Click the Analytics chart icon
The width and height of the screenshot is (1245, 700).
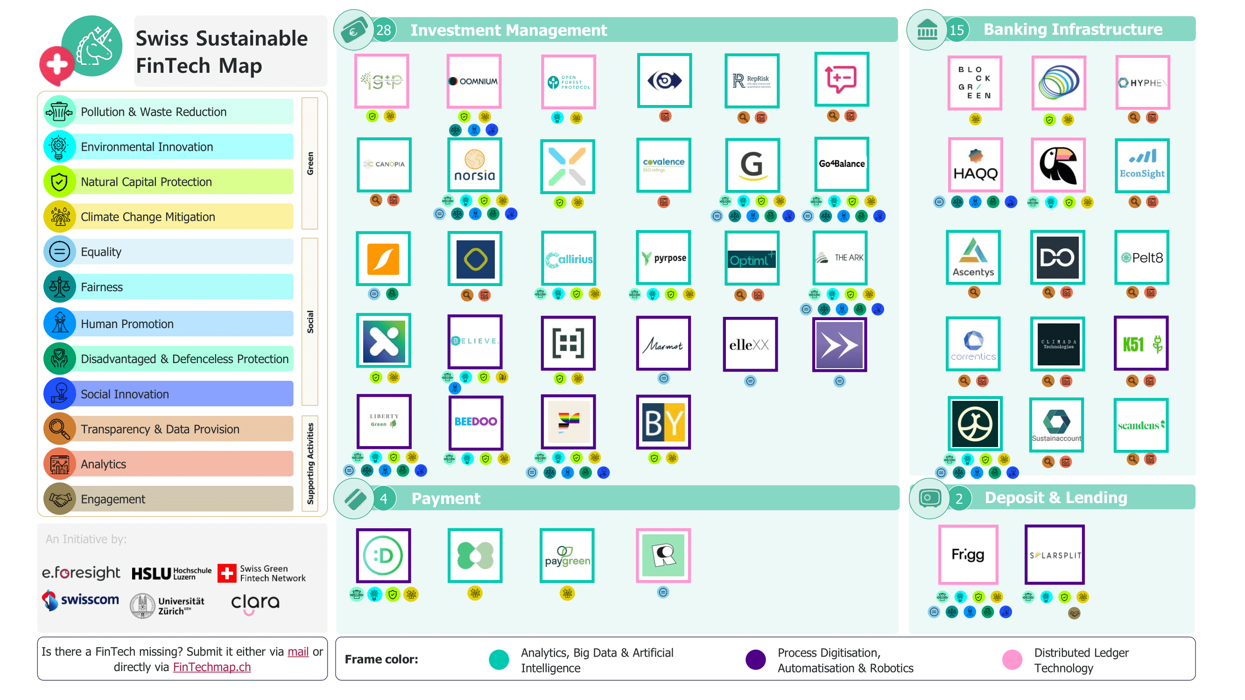[59, 464]
